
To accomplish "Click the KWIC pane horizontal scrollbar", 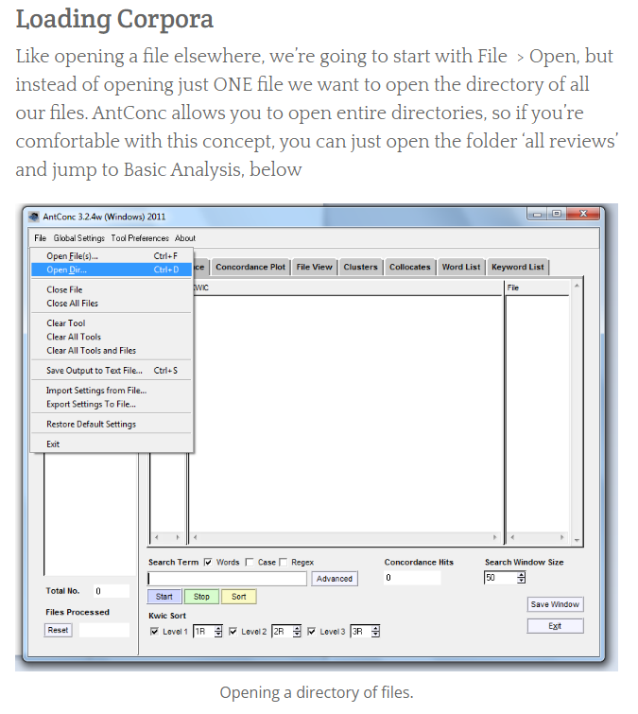I will [x=345, y=537].
